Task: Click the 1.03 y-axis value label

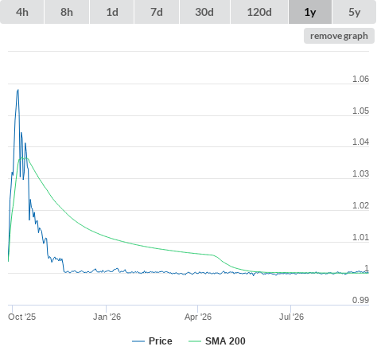Action: pos(360,173)
